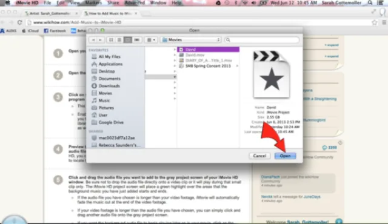Click the Cancel button

coord(259,156)
